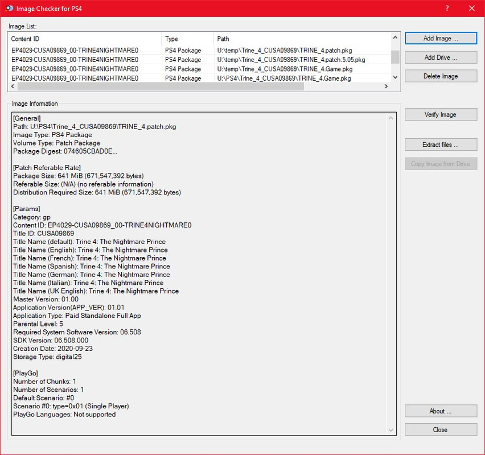The width and height of the screenshot is (485, 455).
Task: Click the Parental Level: 5 line
Action: (x=38, y=324)
